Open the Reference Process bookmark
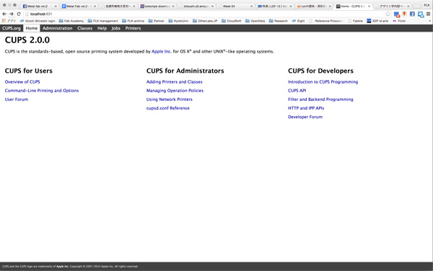The height and width of the screenshot is (271, 433). [326, 21]
